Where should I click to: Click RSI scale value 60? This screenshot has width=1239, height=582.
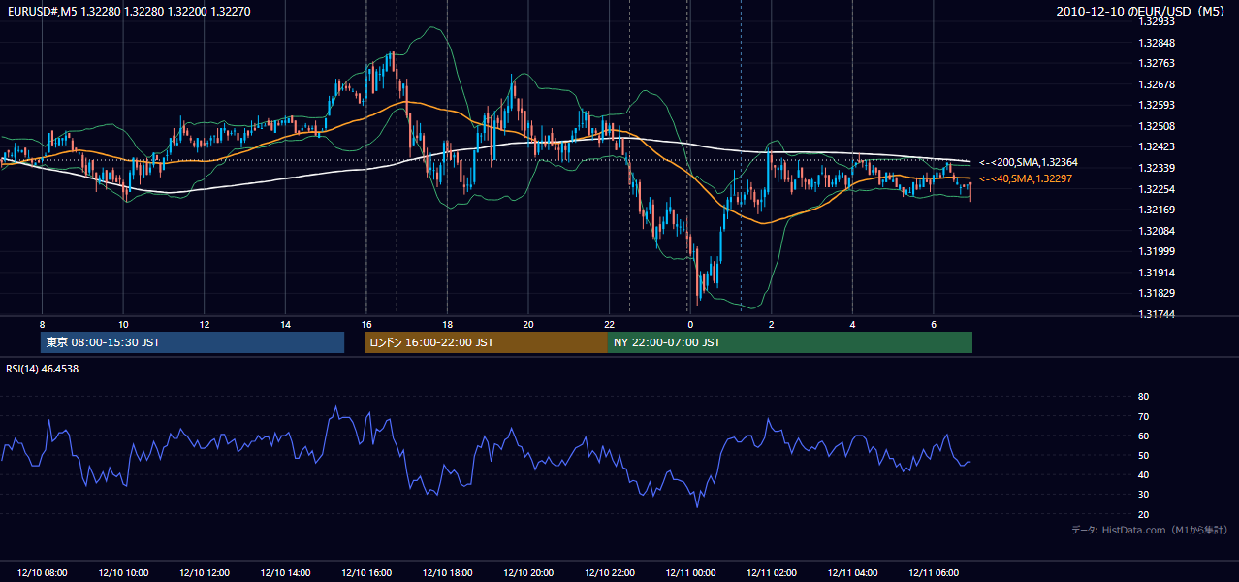(1144, 436)
